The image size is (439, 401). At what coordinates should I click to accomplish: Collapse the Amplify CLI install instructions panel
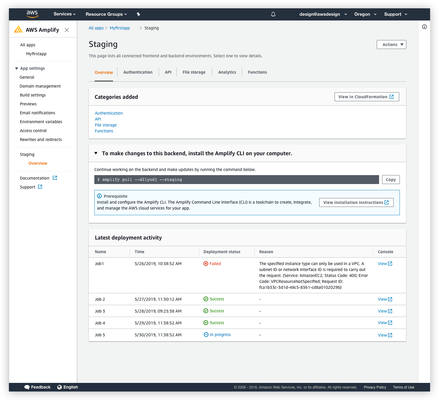coord(96,153)
